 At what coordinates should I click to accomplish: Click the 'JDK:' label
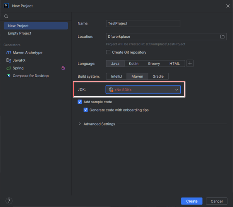(82, 89)
